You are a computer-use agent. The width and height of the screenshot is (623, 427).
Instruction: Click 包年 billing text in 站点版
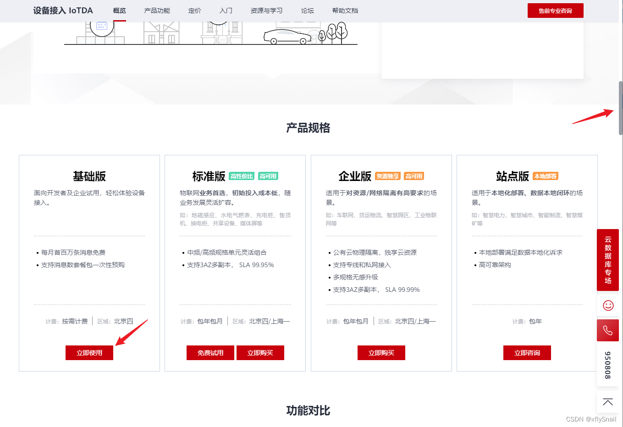(535, 321)
